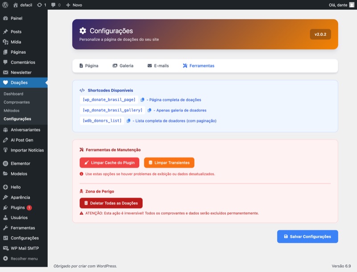The width and height of the screenshot is (357, 272).
Task: Add new content via Novo
Action: 74,5
